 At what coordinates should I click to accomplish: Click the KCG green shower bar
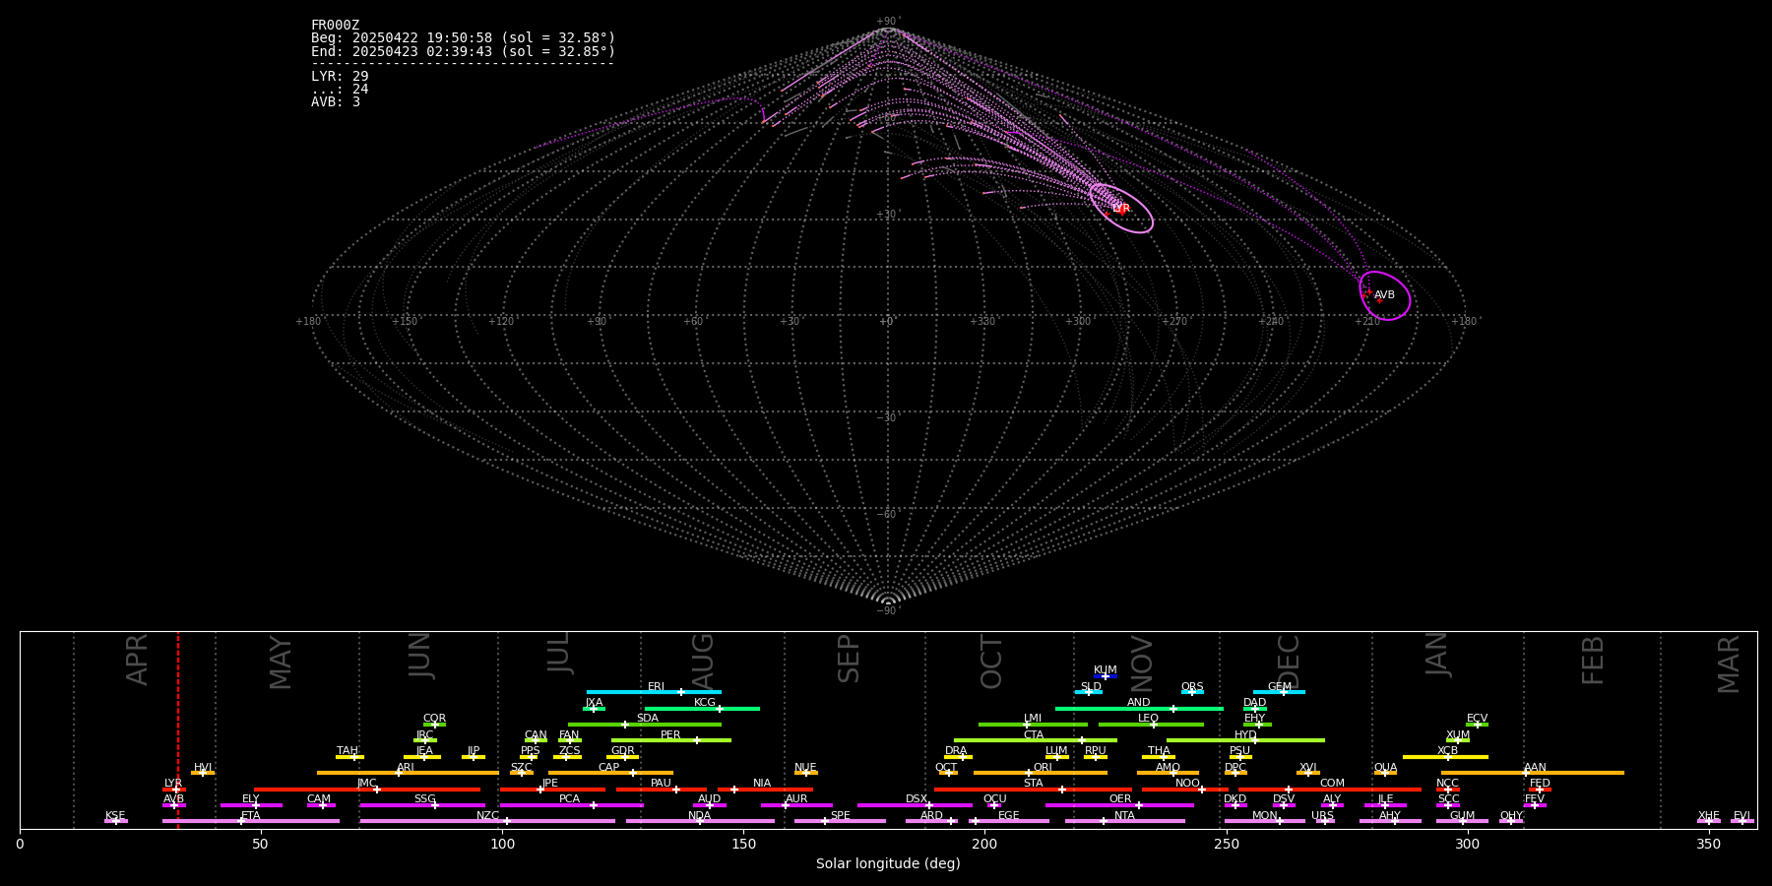(x=702, y=709)
